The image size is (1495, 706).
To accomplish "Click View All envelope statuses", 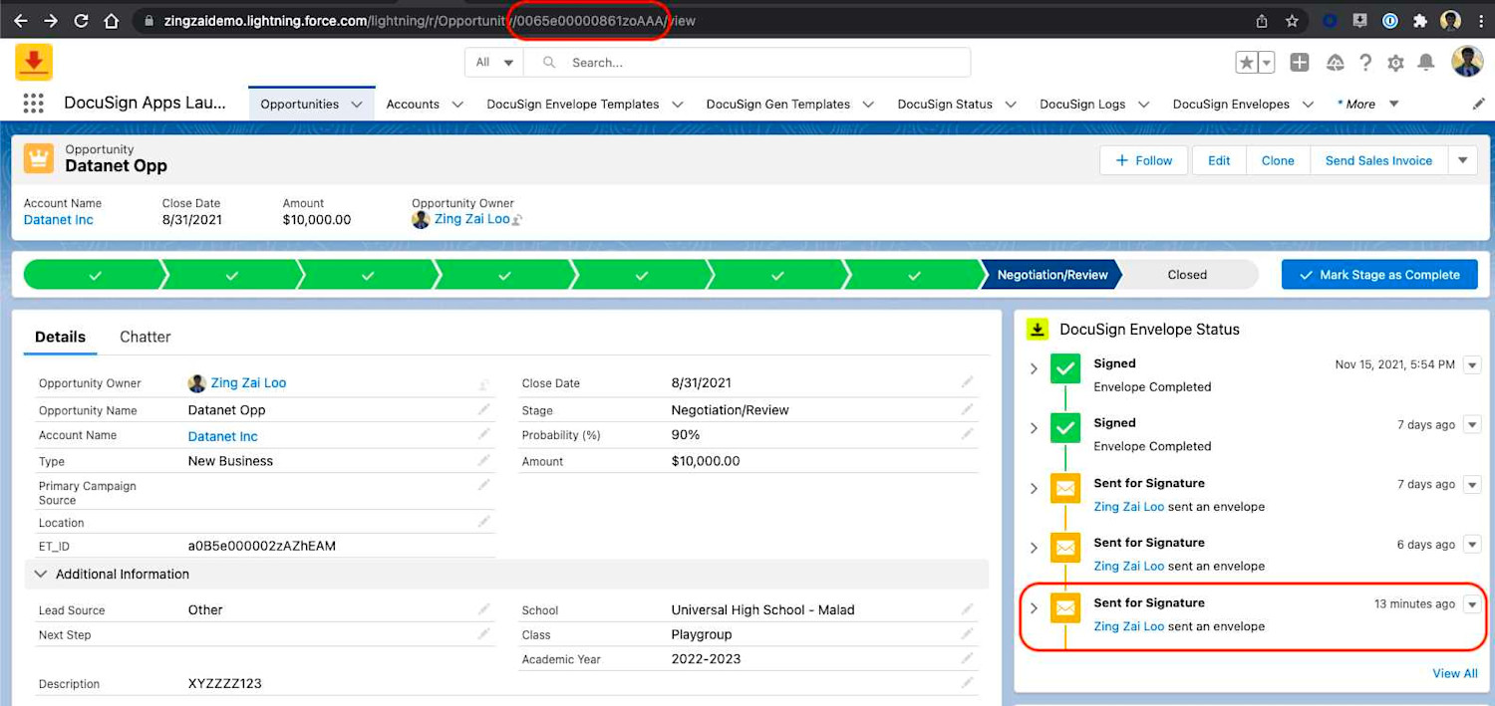I will [1454, 673].
